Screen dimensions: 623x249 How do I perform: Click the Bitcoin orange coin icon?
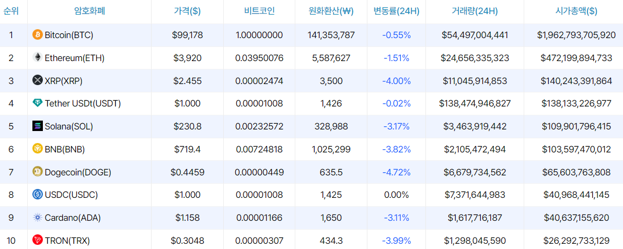37,34
